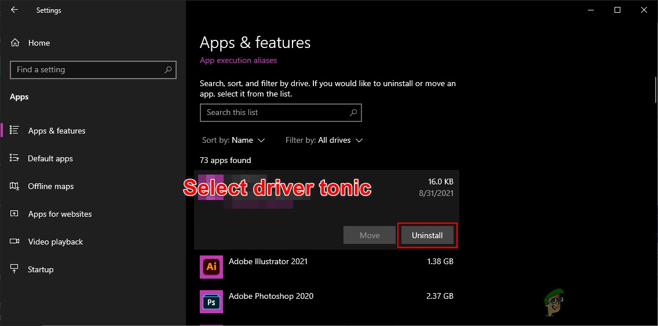Go back with the Settings back arrow
This screenshot has height=326, width=658.
[x=14, y=10]
